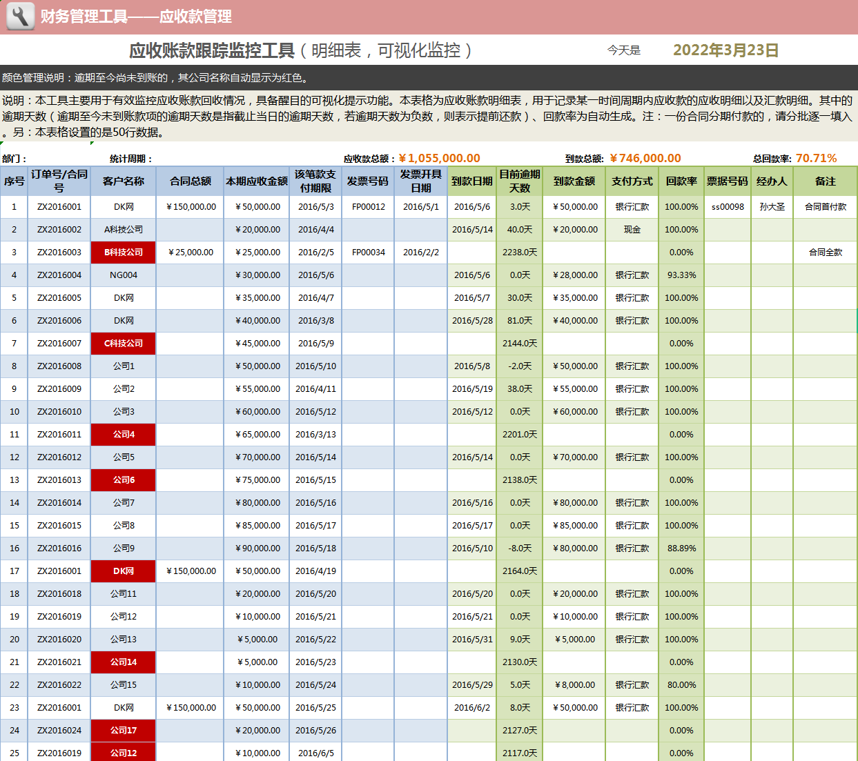Screen dimensions: 858x761
Task: Select handler name 孙大圣
Action: (x=770, y=206)
